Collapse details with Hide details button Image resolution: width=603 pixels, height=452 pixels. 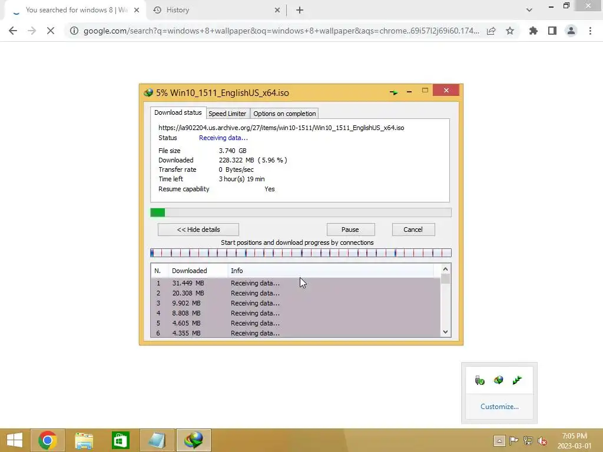point(198,230)
